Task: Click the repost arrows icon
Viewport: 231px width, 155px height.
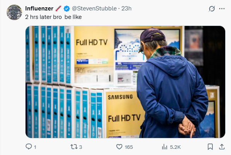Action: click(x=74, y=147)
